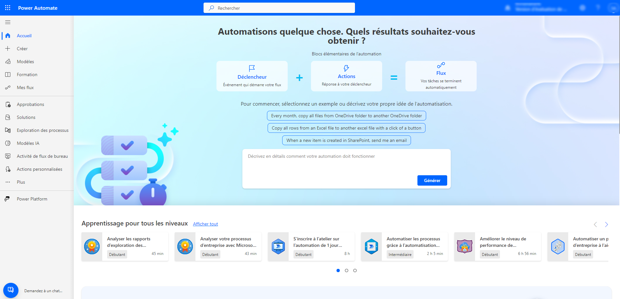Viewport: 620px width, 299px height.
Task: Click the Générer button
Action: (432, 180)
